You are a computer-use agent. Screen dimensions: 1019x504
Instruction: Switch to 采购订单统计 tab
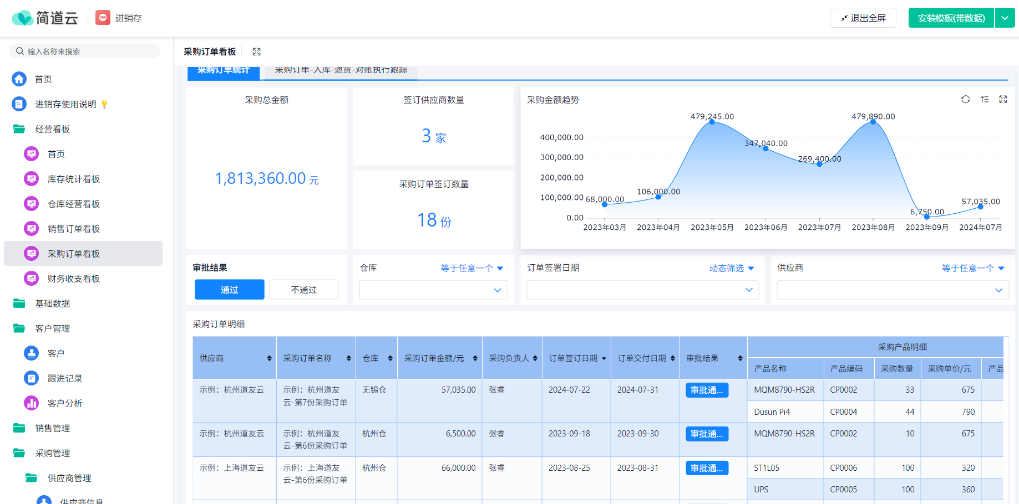(x=224, y=70)
